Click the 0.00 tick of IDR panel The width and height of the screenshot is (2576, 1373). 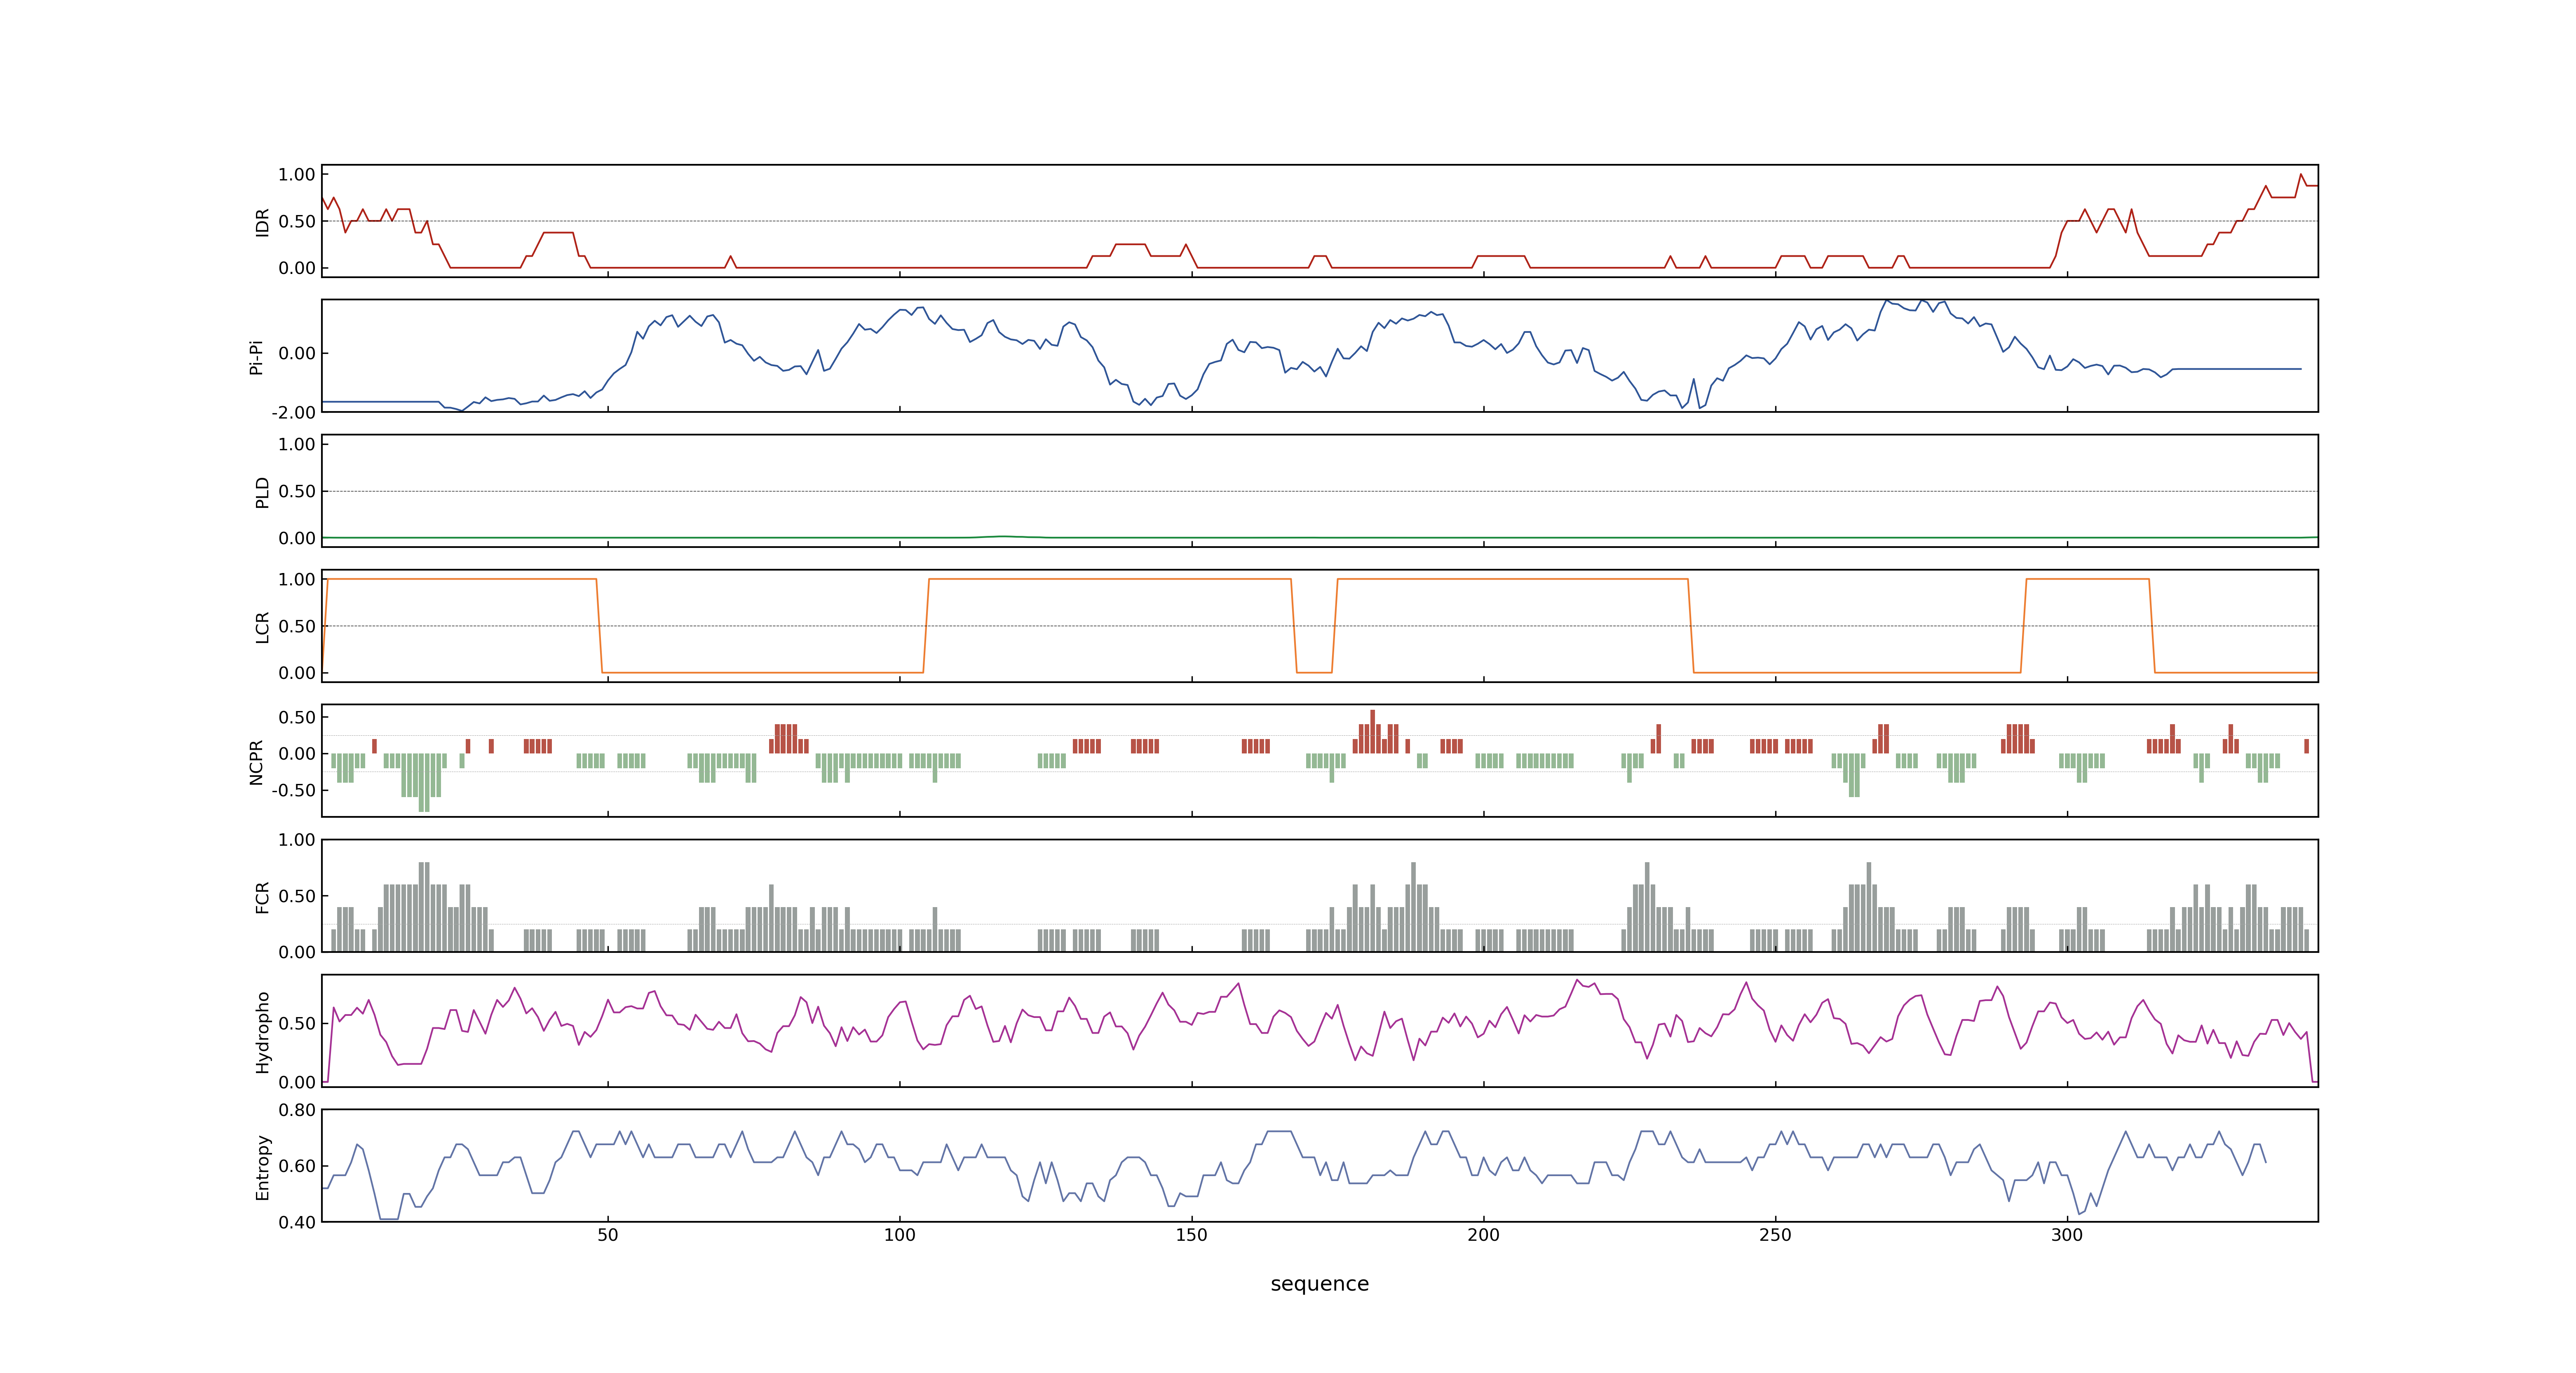point(297,268)
